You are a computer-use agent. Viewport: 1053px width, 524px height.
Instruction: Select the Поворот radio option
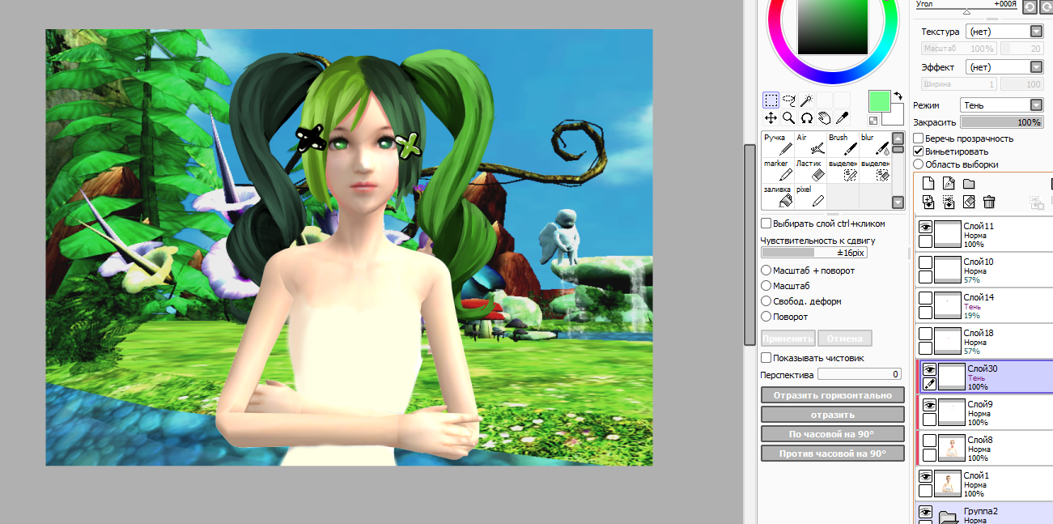766,317
